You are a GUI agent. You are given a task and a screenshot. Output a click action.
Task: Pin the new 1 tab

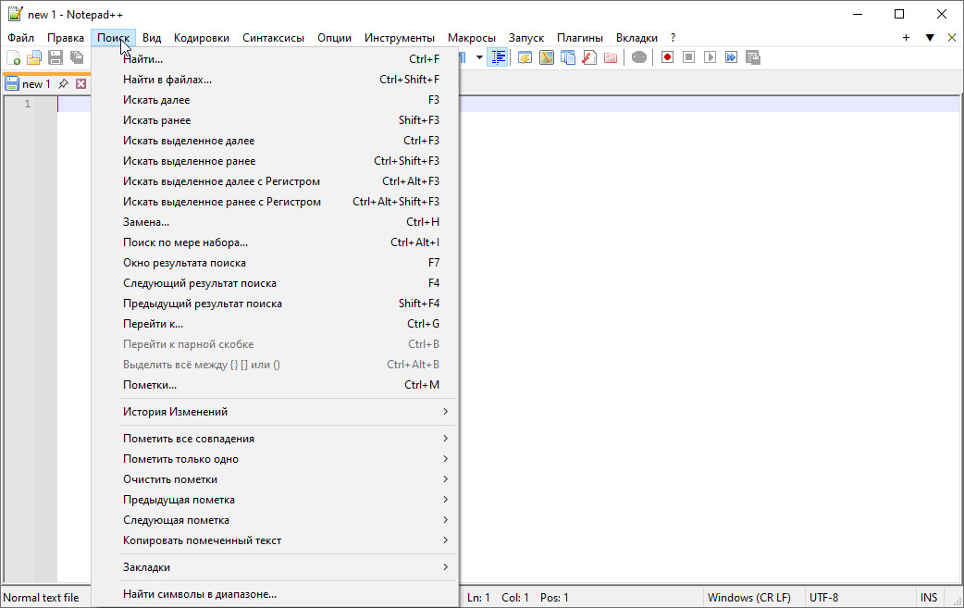63,84
